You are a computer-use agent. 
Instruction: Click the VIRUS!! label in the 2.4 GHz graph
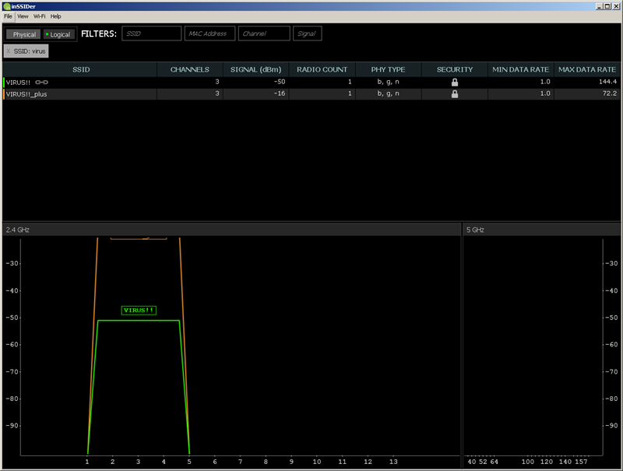tap(139, 310)
